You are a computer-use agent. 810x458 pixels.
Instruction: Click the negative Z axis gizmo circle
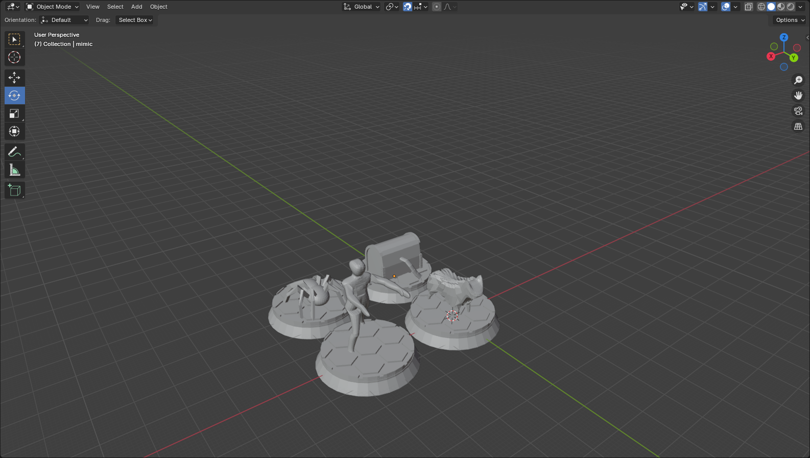pos(784,67)
